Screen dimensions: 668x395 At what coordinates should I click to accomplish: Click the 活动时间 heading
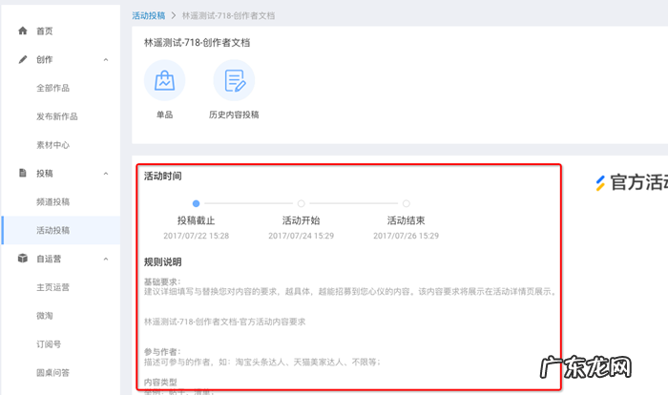click(x=163, y=176)
